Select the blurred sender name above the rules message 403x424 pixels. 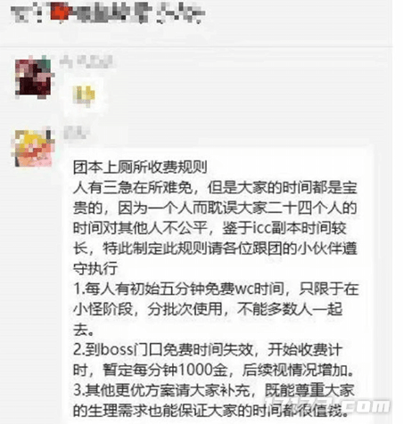click(x=76, y=133)
